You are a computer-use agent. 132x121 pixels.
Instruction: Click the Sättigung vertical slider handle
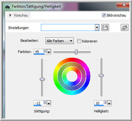click(42, 79)
